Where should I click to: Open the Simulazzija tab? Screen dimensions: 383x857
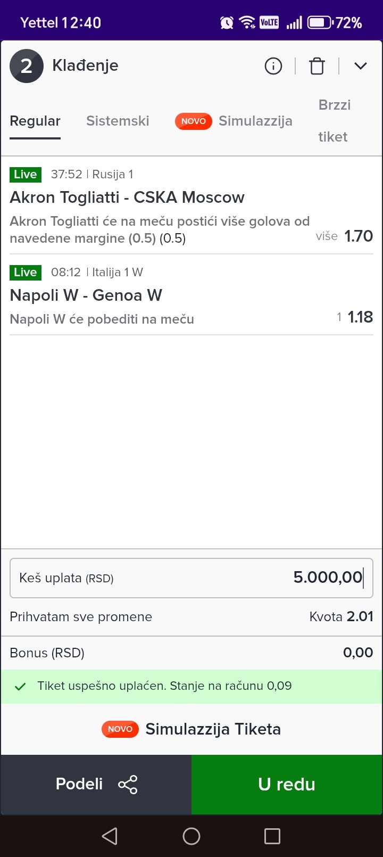(255, 121)
